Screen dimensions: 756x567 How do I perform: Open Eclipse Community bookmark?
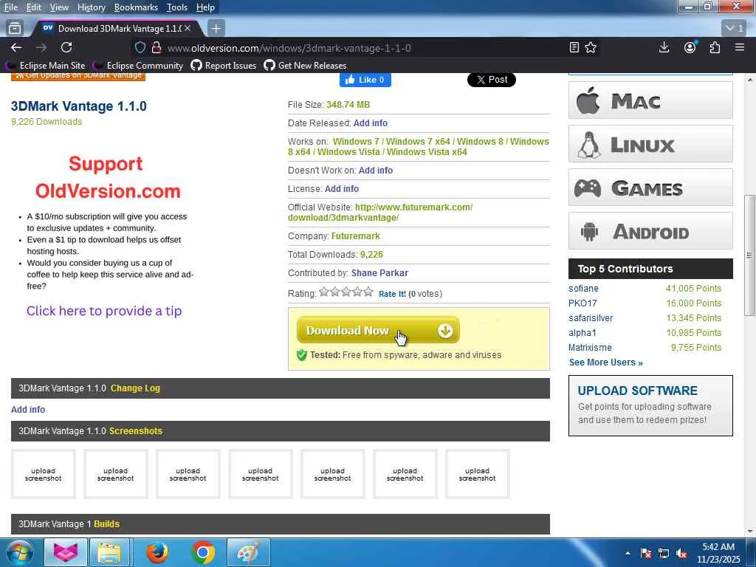[x=138, y=66]
